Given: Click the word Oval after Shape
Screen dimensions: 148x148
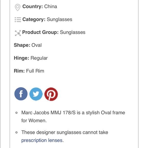Looking at the screenshot, I should click(36, 45).
